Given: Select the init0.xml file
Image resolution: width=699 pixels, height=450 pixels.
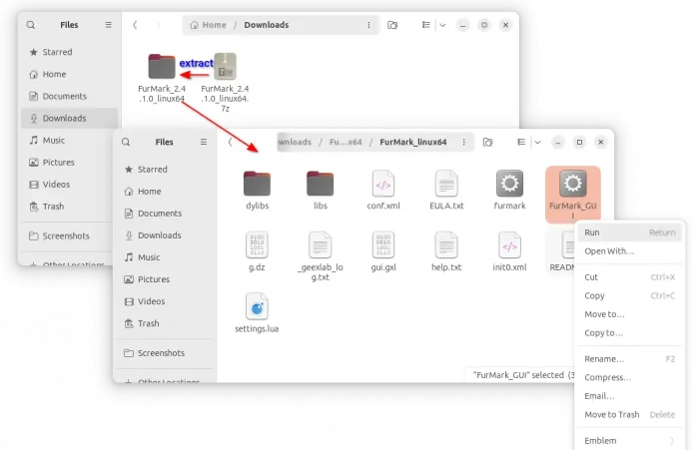Looking at the screenshot, I should pyautogui.click(x=509, y=250).
